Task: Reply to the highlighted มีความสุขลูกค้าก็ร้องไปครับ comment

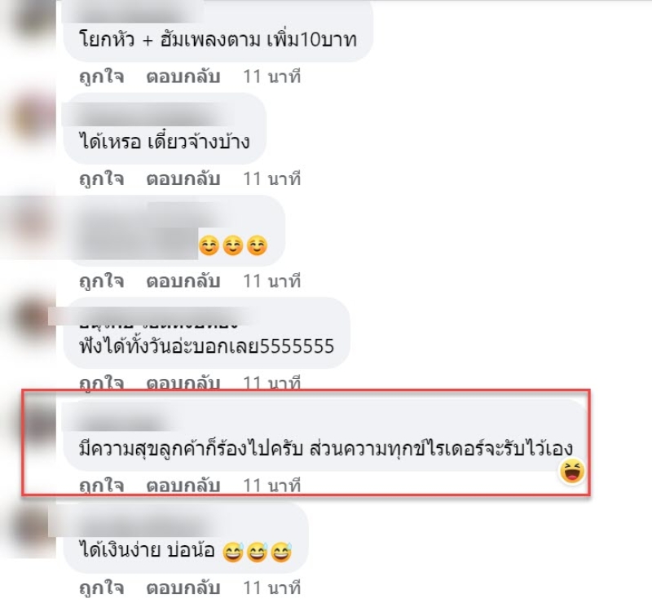Action: click(x=183, y=486)
